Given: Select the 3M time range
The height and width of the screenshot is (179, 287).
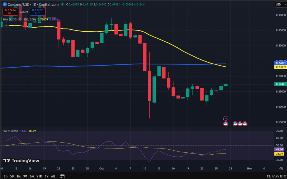Looking at the screenshot, I should 25,176.
